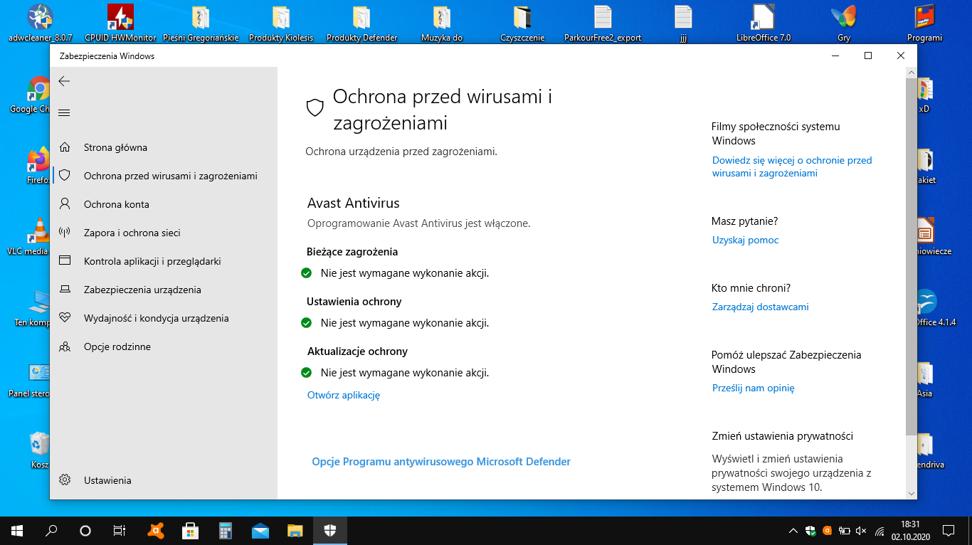Select adwcleaner_8.0.7 desktop icon
Image resolution: width=972 pixels, height=545 pixels.
tap(40, 23)
